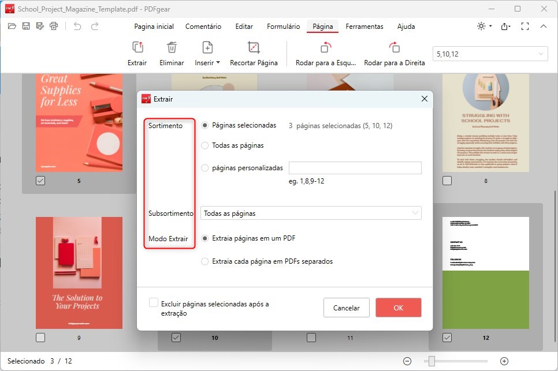
Task: Open a file with the folder icon
Action: pyautogui.click(x=12, y=26)
